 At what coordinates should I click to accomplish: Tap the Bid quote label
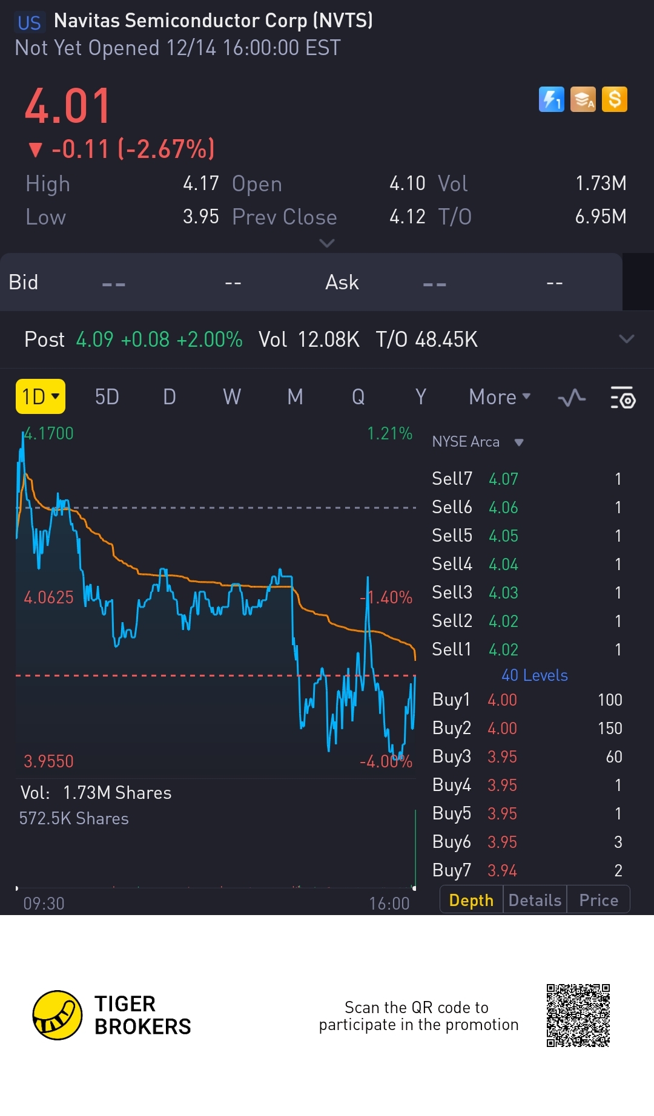point(23,282)
